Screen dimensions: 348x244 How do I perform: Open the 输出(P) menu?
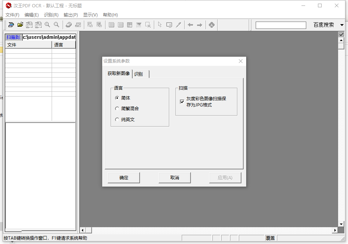click(x=71, y=15)
